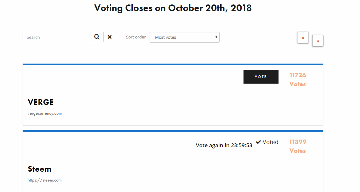The height and width of the screenshot is (192, 360).
Task: Focus the Search text field
Action: (x=56, y=37)
